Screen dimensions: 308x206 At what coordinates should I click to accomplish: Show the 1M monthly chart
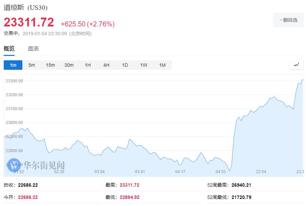(162, 65)
